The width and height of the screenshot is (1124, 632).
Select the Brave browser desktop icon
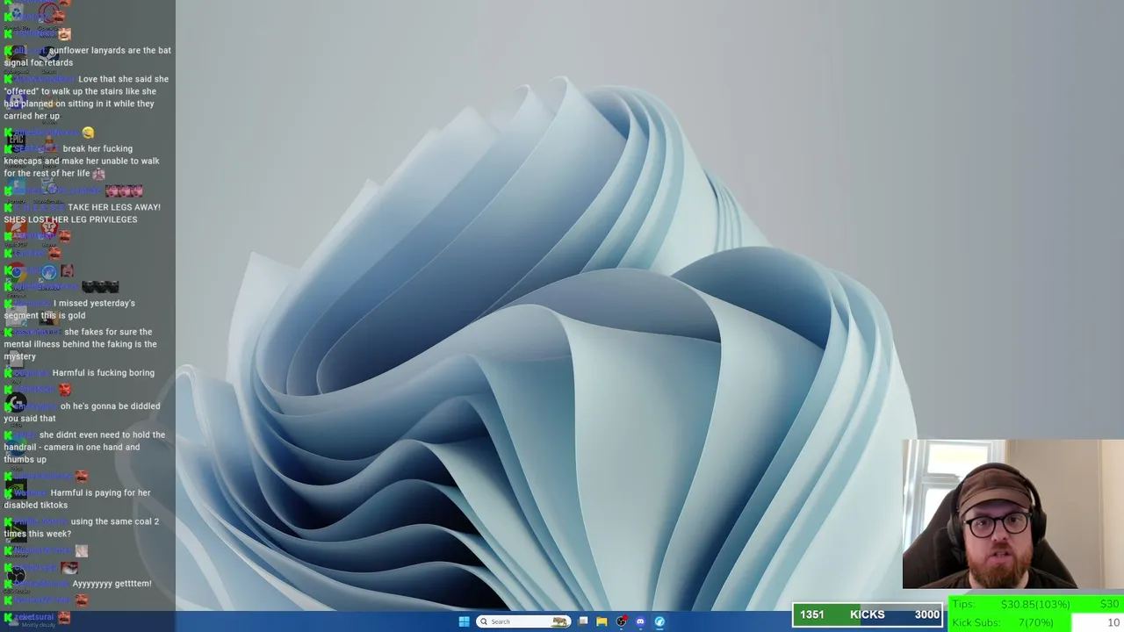[49, 227]
